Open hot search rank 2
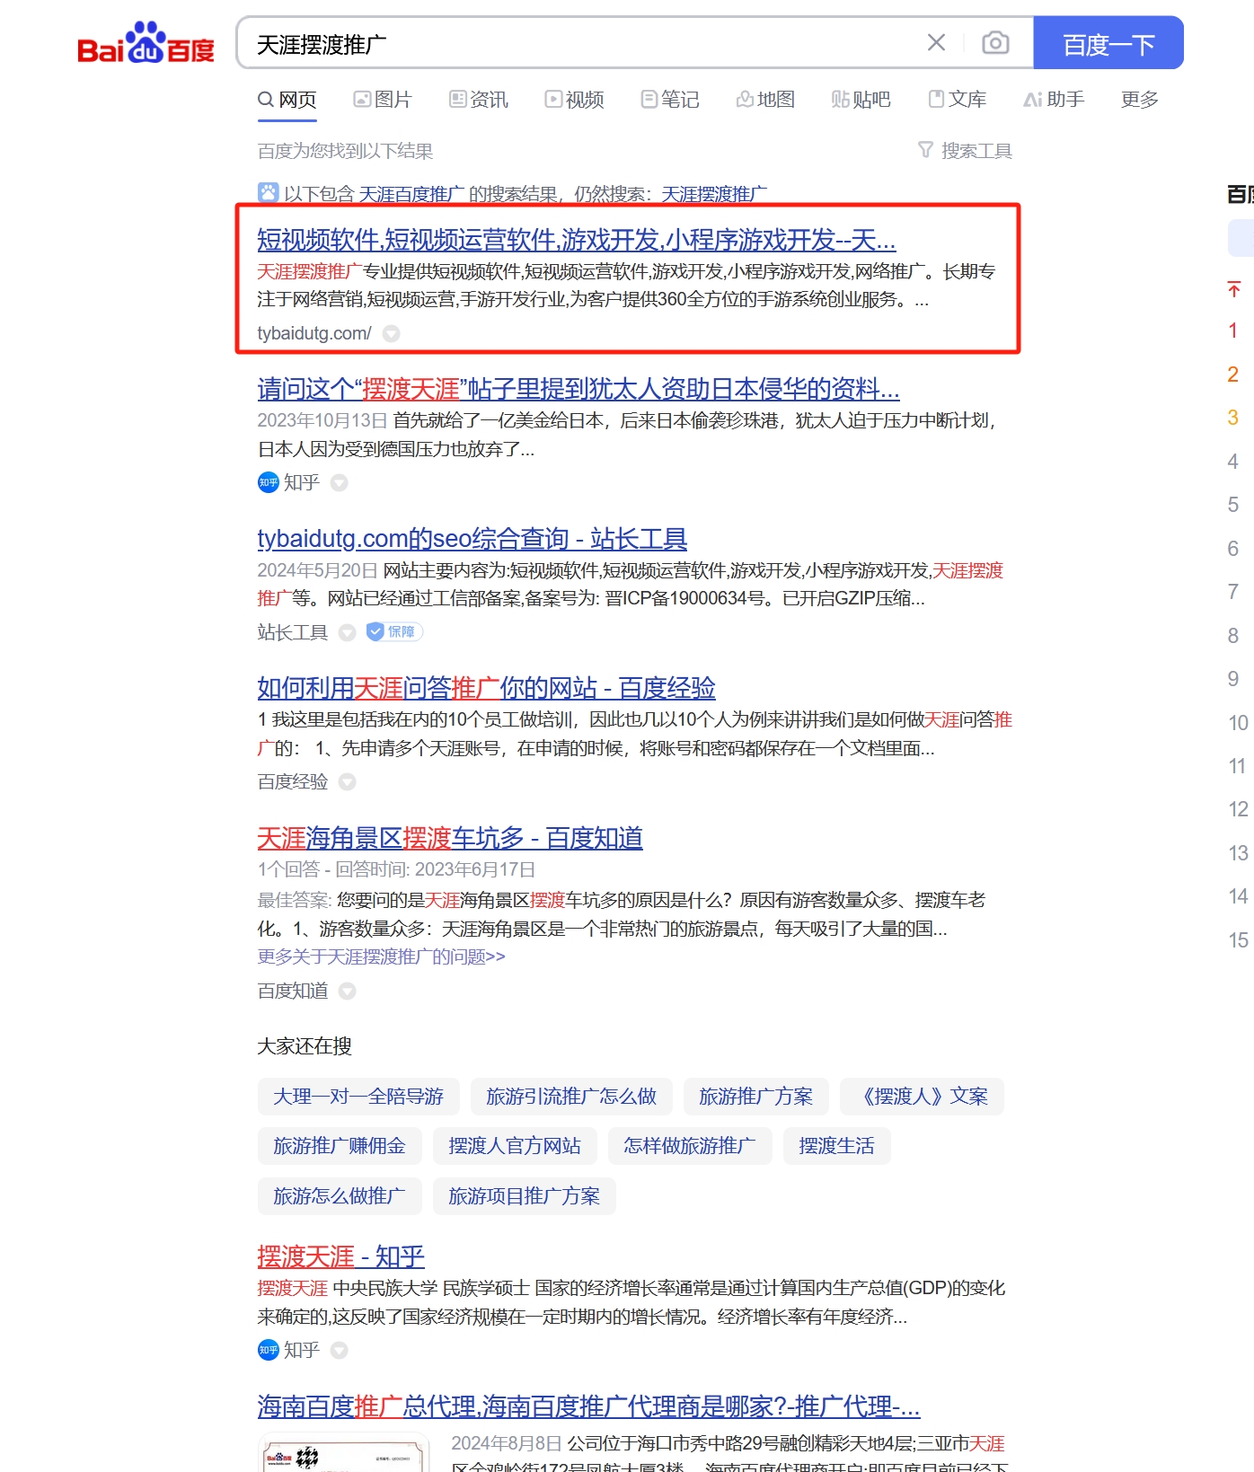This screenshot has height=1472, width=1254. click(1233, 374)
